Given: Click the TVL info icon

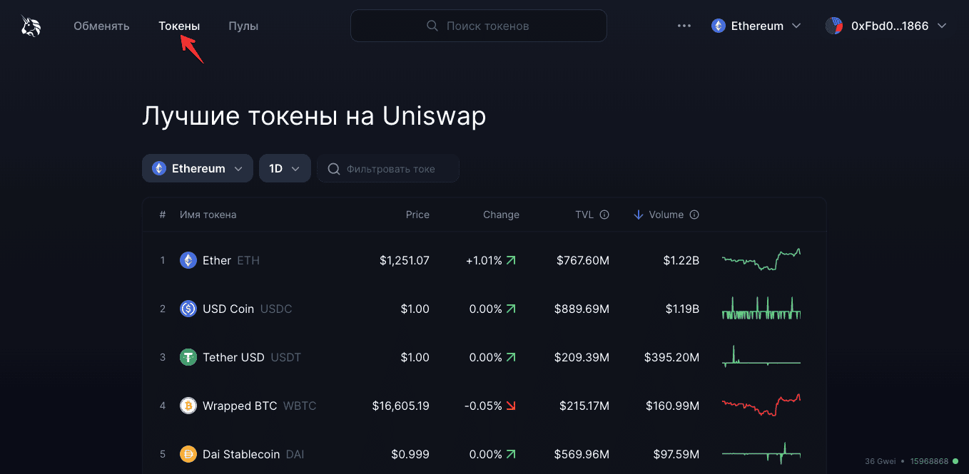Looking at the screenshot, I should coord(604,215).
